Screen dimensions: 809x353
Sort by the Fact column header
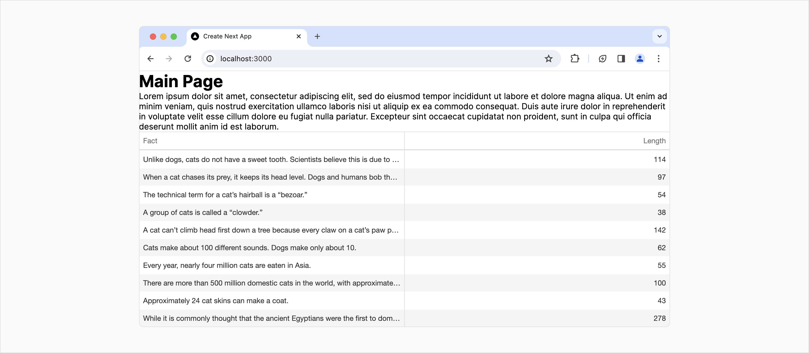[x=150, y=141]
